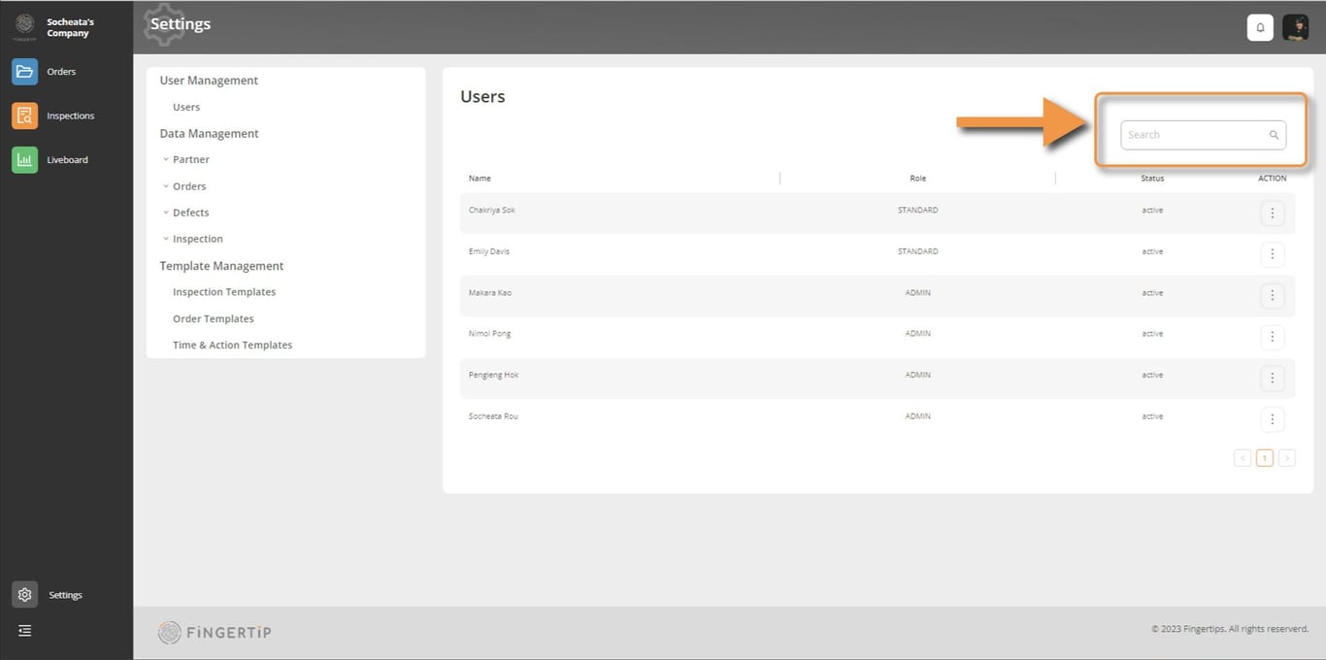This screenshot has width=1326, height=660.
Task: Expand the Inspection section
Action: 192,239
